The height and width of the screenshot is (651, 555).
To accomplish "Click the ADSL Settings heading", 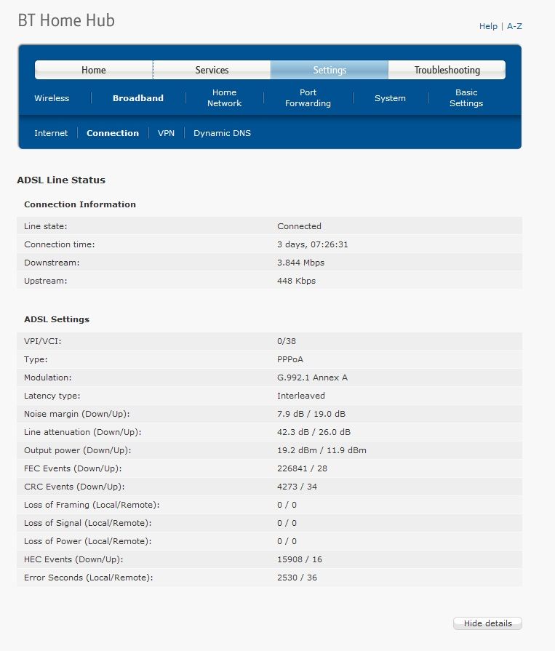I will [x=57, y=320].
